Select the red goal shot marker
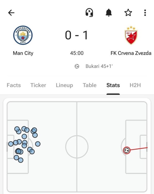This screenshot has width=154, height=194. pos(127,150)
